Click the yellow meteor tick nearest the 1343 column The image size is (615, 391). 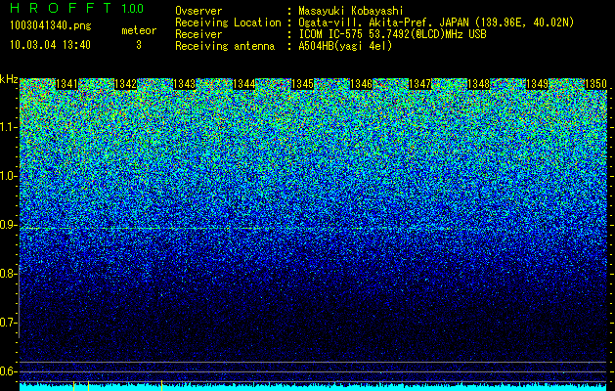[x=162, y=385]
